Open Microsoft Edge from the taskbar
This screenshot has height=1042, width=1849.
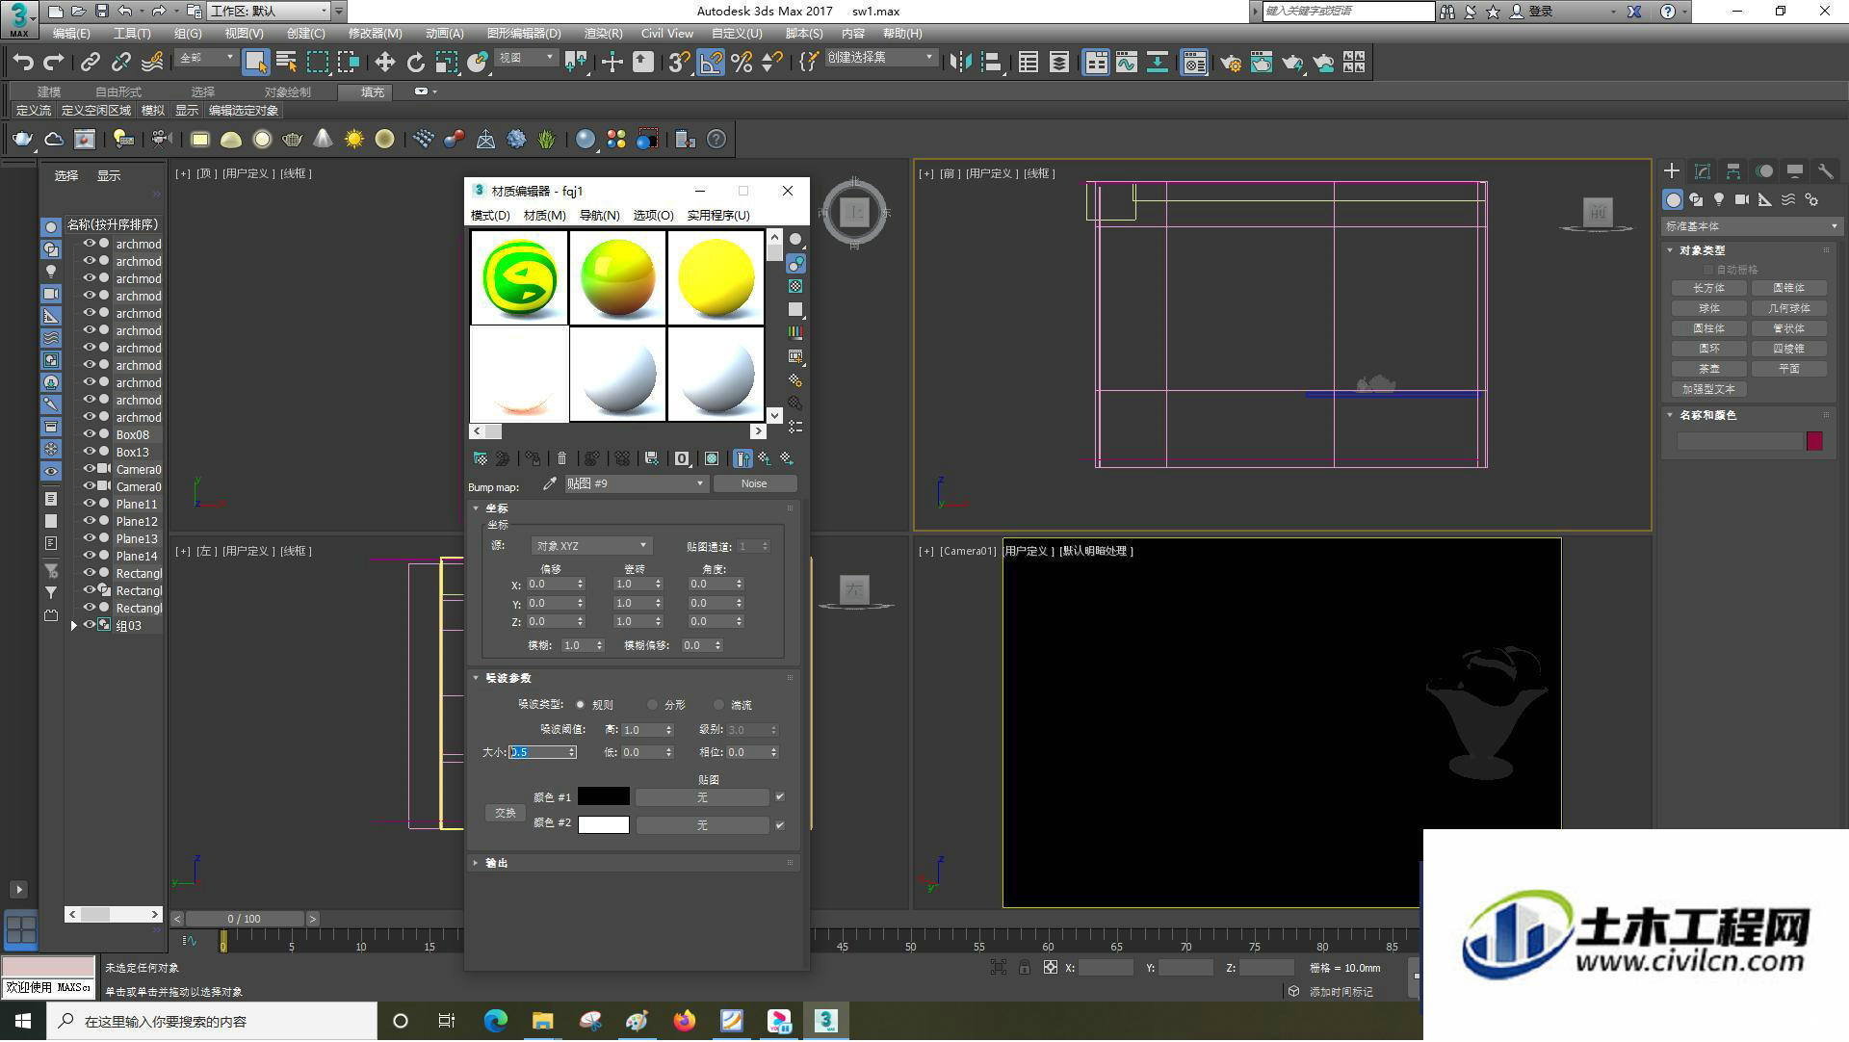point(496,1021)
